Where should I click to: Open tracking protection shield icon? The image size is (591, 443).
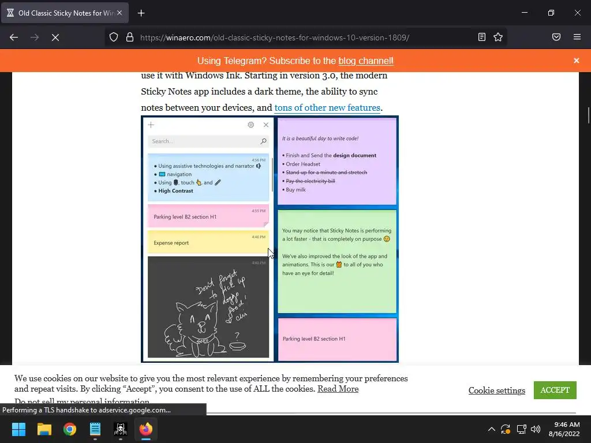pos(114,37)
